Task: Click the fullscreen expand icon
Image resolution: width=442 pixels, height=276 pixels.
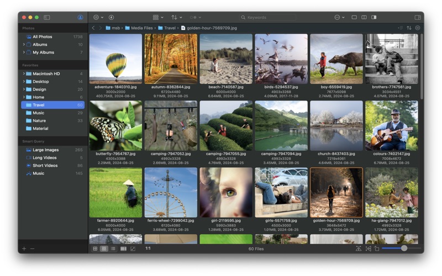Action: click(x=133, y=249)
